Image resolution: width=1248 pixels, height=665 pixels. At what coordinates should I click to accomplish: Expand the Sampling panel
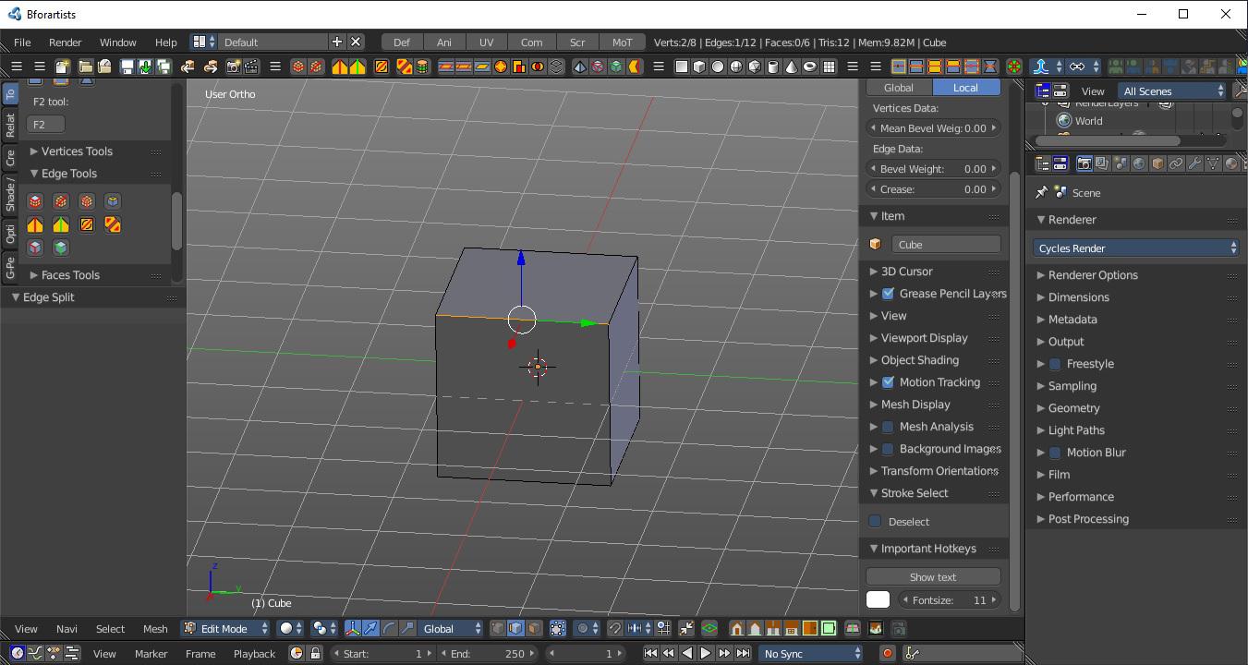tap(1072, 386)
